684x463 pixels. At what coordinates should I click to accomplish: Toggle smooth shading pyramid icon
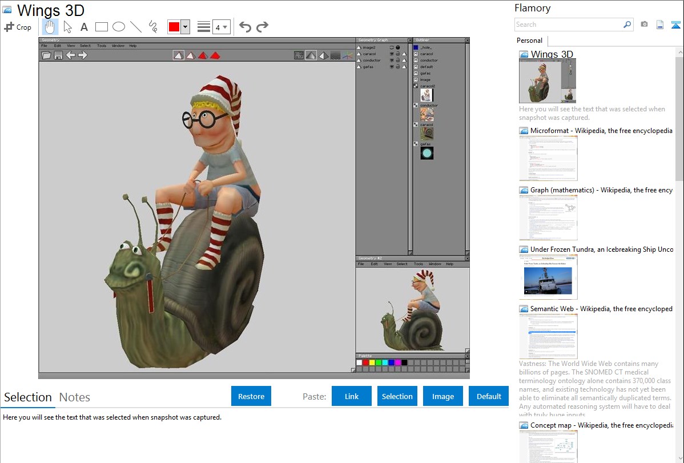tap(311, 55)
